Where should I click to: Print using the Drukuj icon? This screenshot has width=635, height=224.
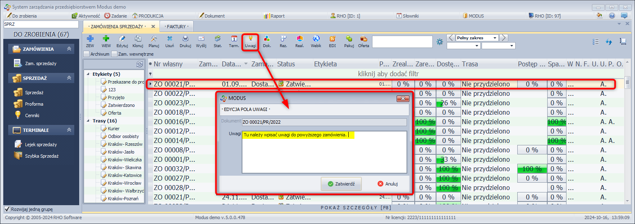tap(185, 41)
